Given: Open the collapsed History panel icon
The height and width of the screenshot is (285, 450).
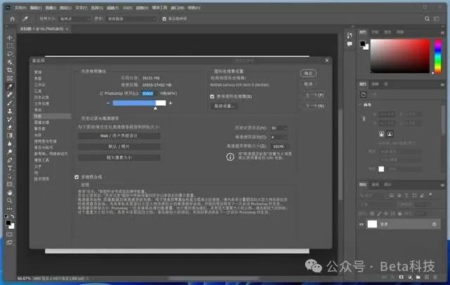Looking at the screenshot, I should click(x=349, y=36).
